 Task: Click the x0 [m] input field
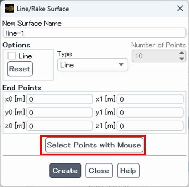pos(59,99)
